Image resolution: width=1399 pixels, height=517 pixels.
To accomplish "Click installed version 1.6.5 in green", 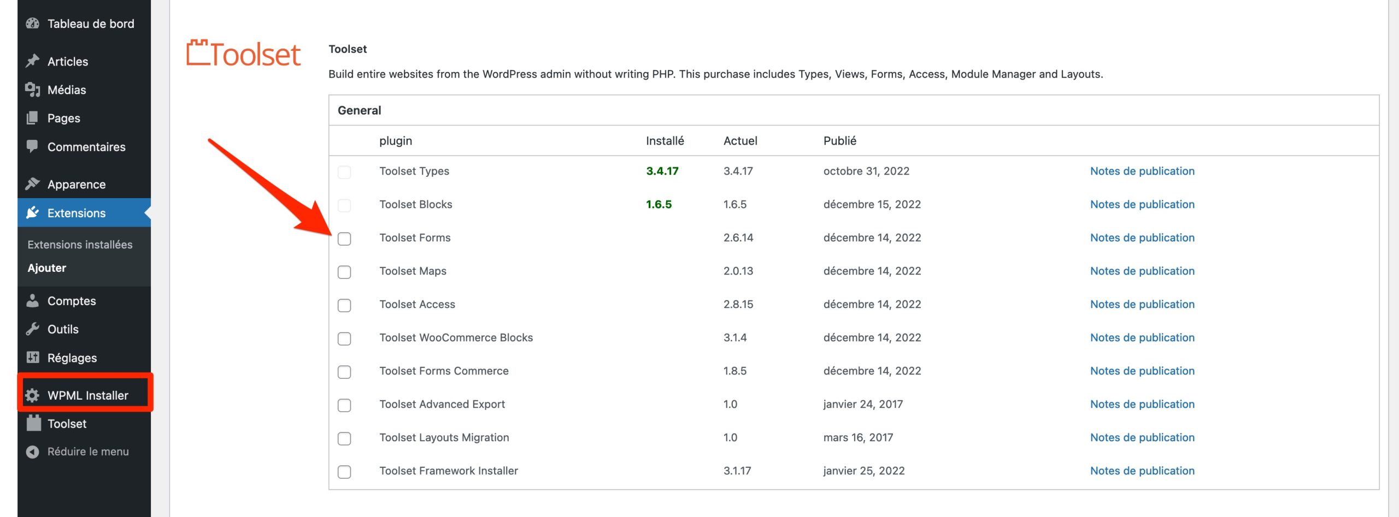I will pos(659,204).
